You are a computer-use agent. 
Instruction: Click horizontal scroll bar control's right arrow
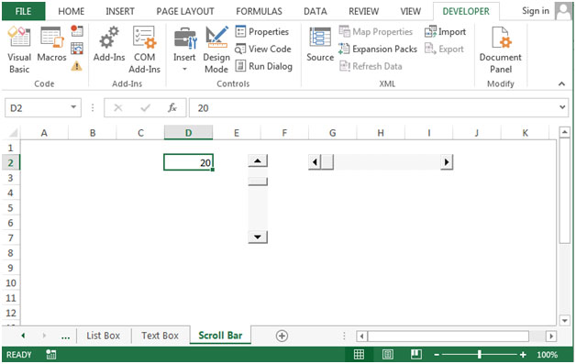click(x=447, y=162)
